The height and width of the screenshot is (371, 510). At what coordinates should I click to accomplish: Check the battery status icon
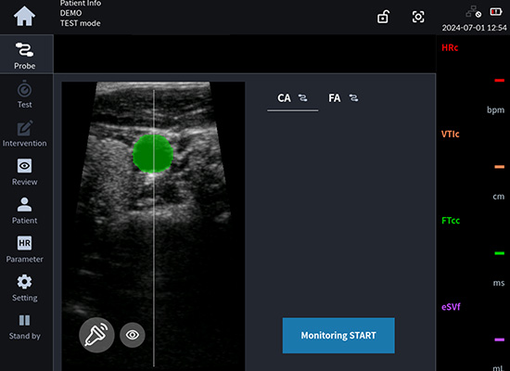click(x=496, y=12)
